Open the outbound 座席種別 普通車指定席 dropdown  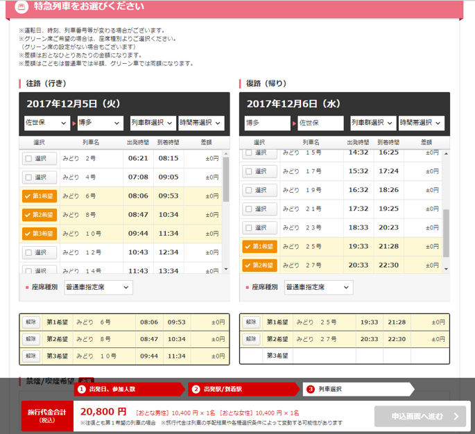98,287
